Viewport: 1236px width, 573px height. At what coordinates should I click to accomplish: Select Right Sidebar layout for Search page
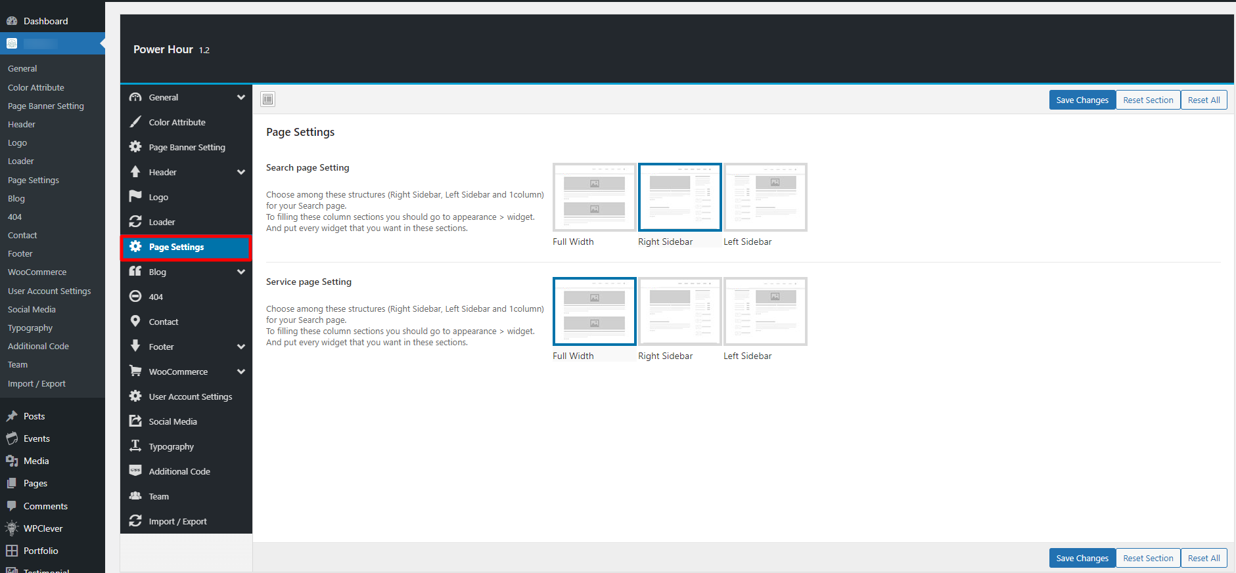680,198
